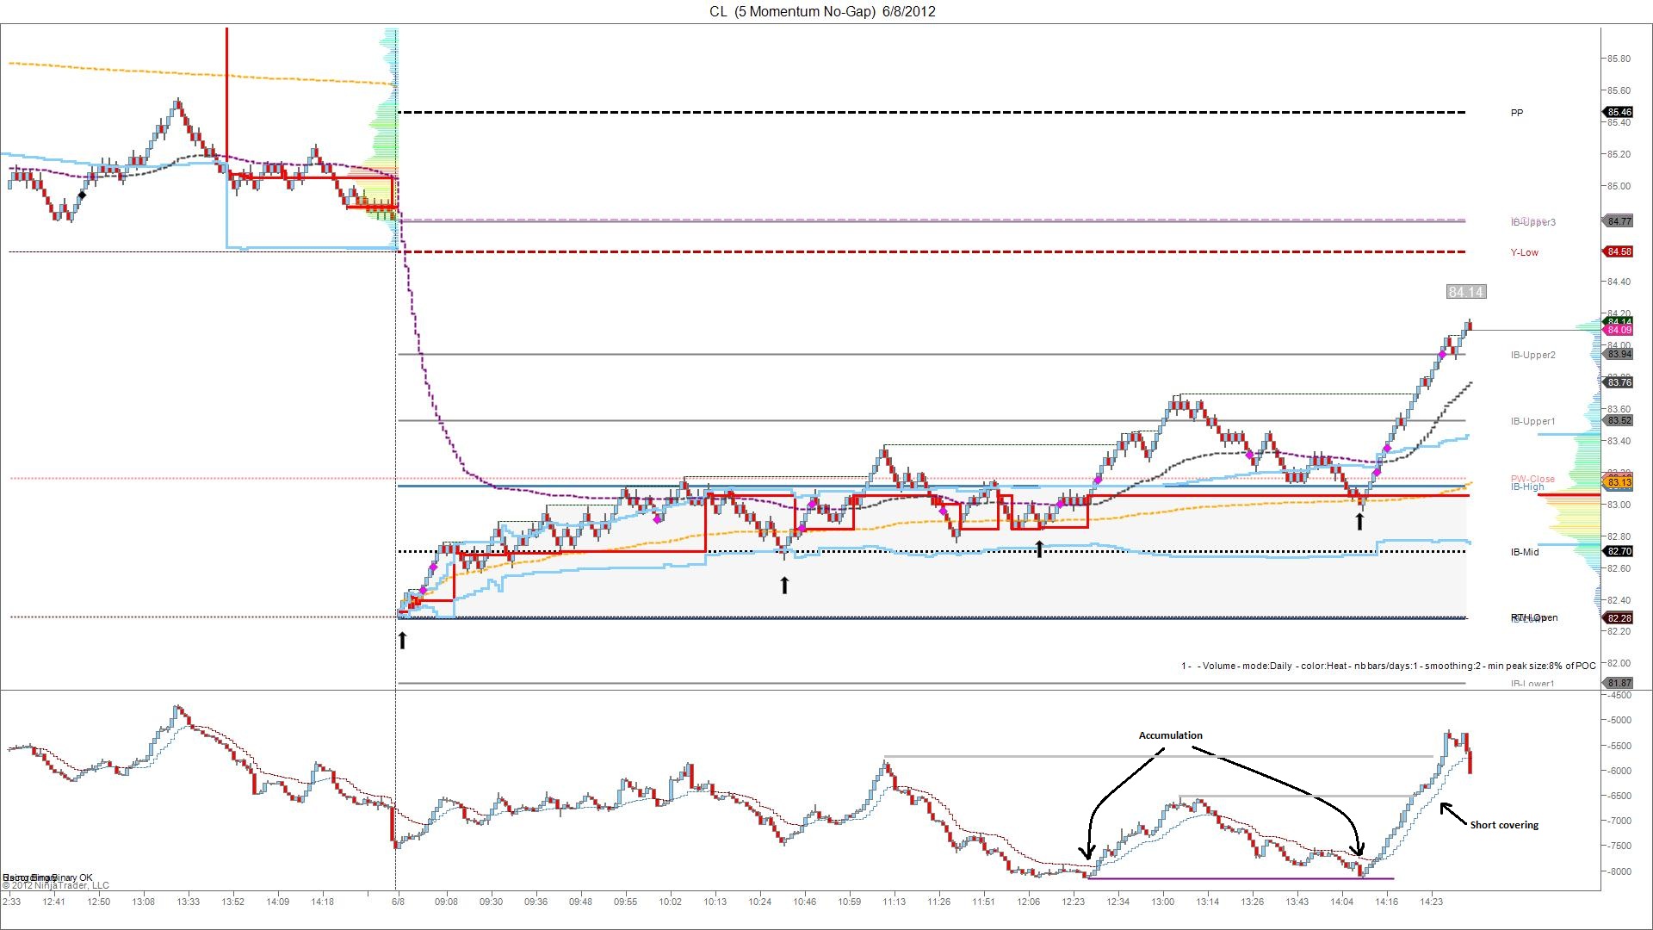Click the 11:26 time axis label
The image size is (1653, 930).
938,902
